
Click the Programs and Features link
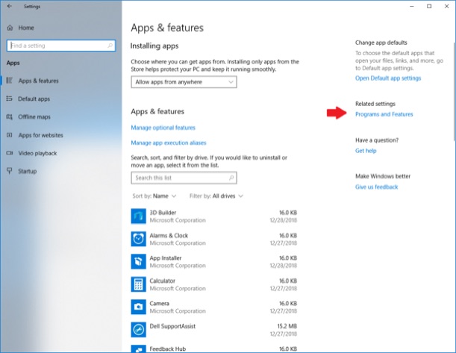384,114
